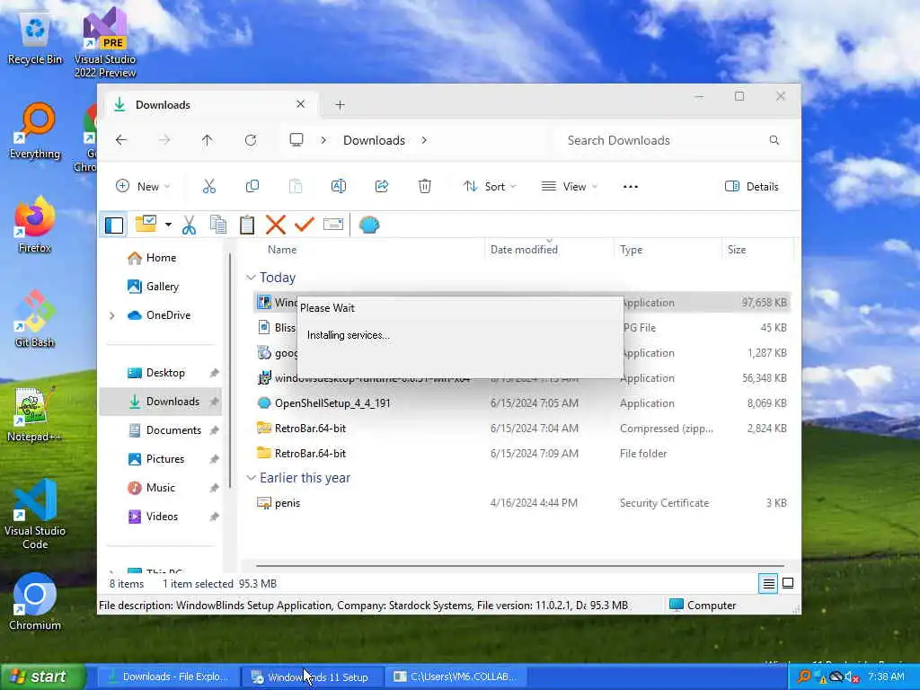This screenshot has width=920, height=690.
Task: Switch to Windowblinds 11 Setup taskbar item
Action: click(x=312, y=677)
